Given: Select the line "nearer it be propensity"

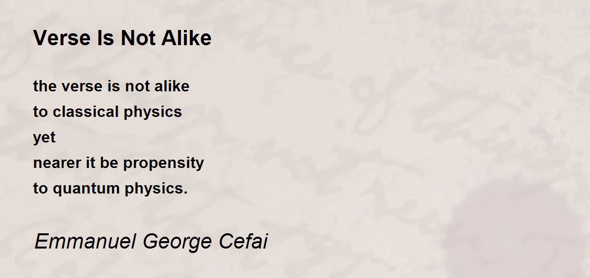Looking at the screenshot, I should click(118, 163).
